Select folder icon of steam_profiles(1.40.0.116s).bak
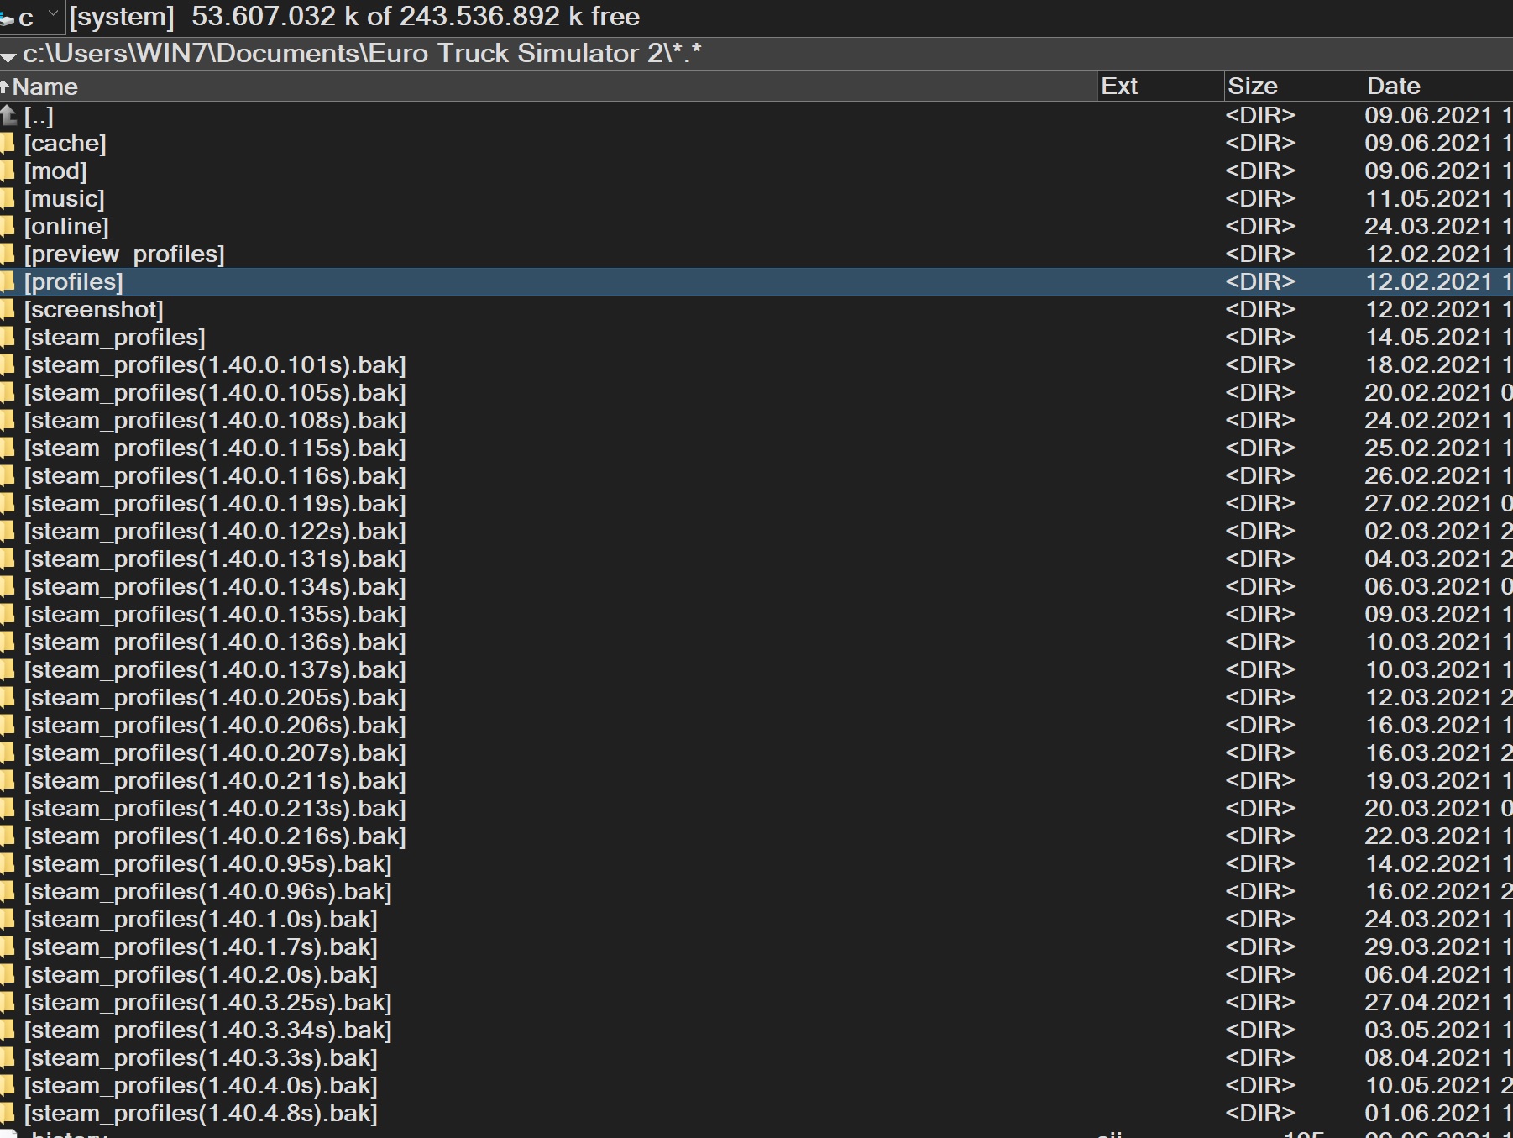The image size is (1513, 1138). point(8,476)
